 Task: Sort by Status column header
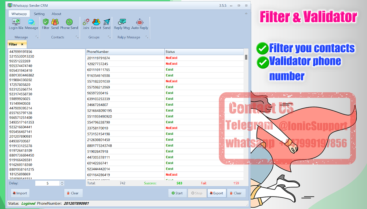coord(204,52)
